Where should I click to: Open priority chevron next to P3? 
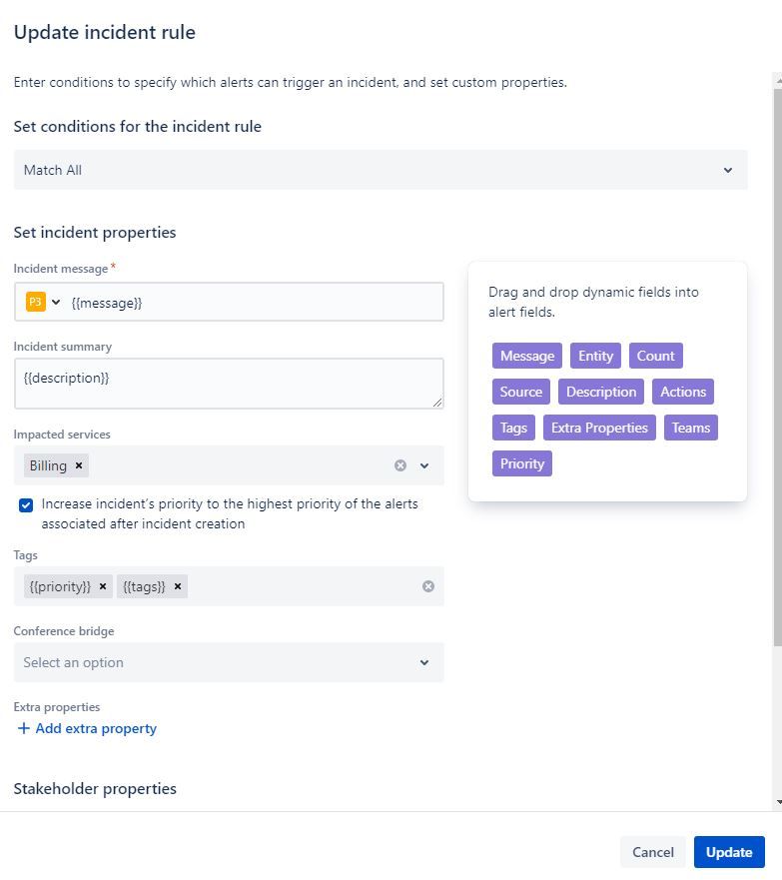coord(56,302)
